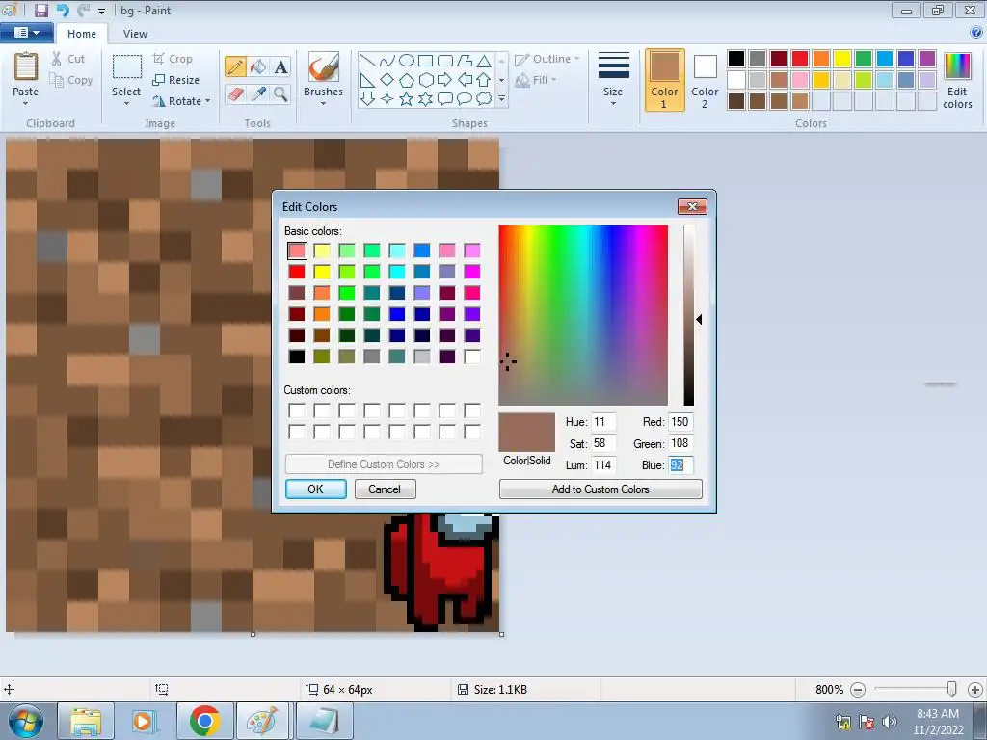Expand the Select dropdown arrow
Image resolution: width=987 pixels, height=740 pixels.
(x=126, y=104)
